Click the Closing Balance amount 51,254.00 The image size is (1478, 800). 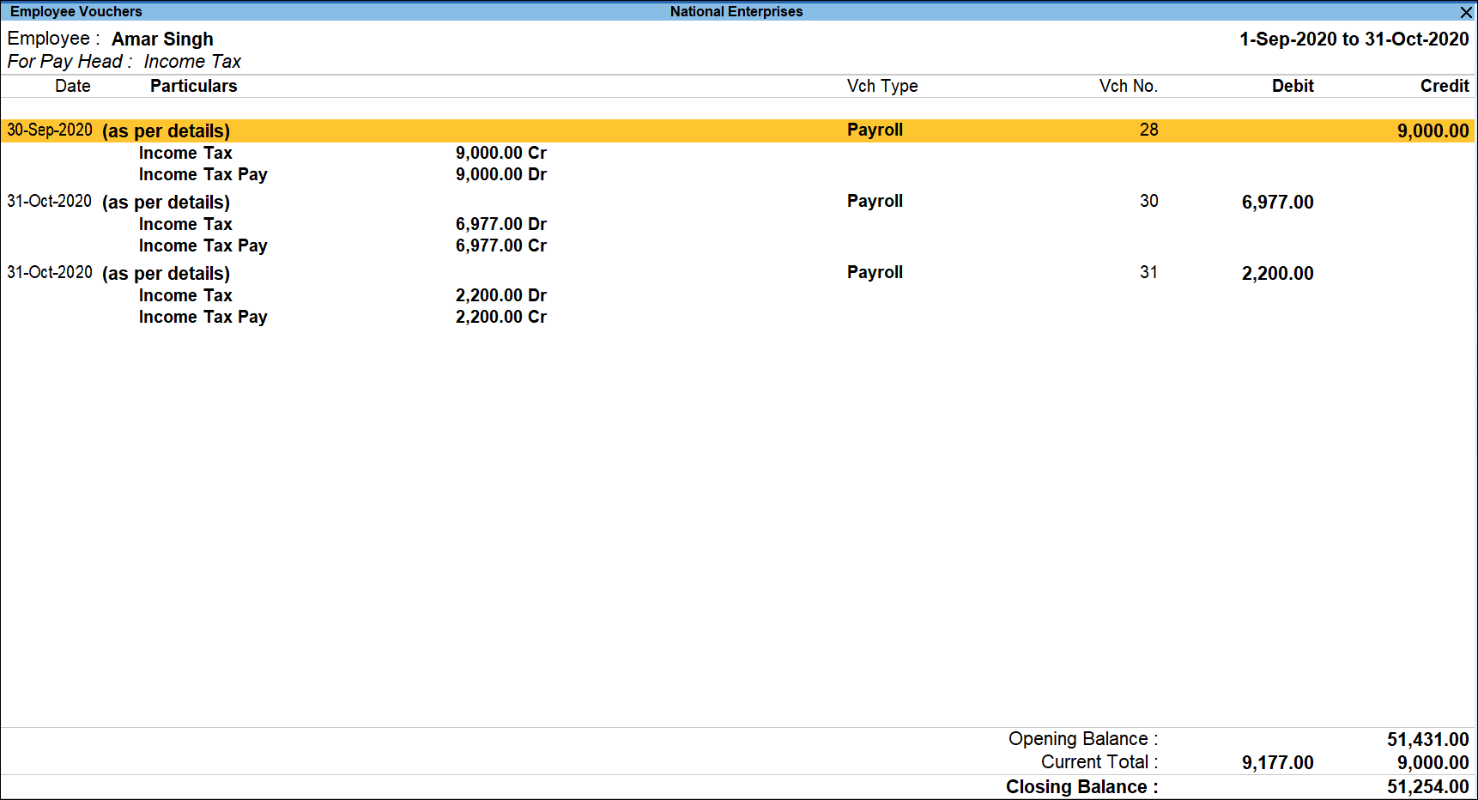[1427, 787]
